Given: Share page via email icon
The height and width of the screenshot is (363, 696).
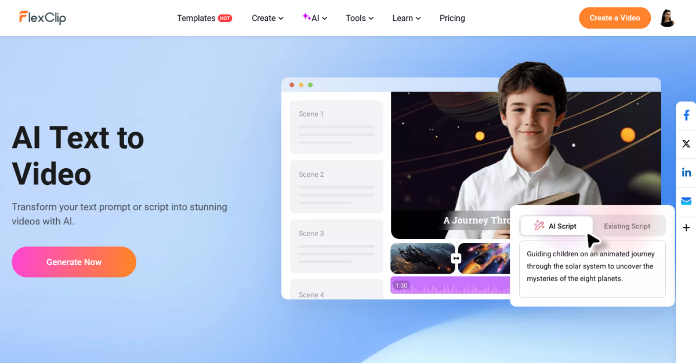Looking at the screenshot, I should [686, 201].
